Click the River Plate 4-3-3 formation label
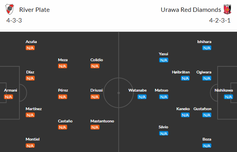 (x=14, y=21)
